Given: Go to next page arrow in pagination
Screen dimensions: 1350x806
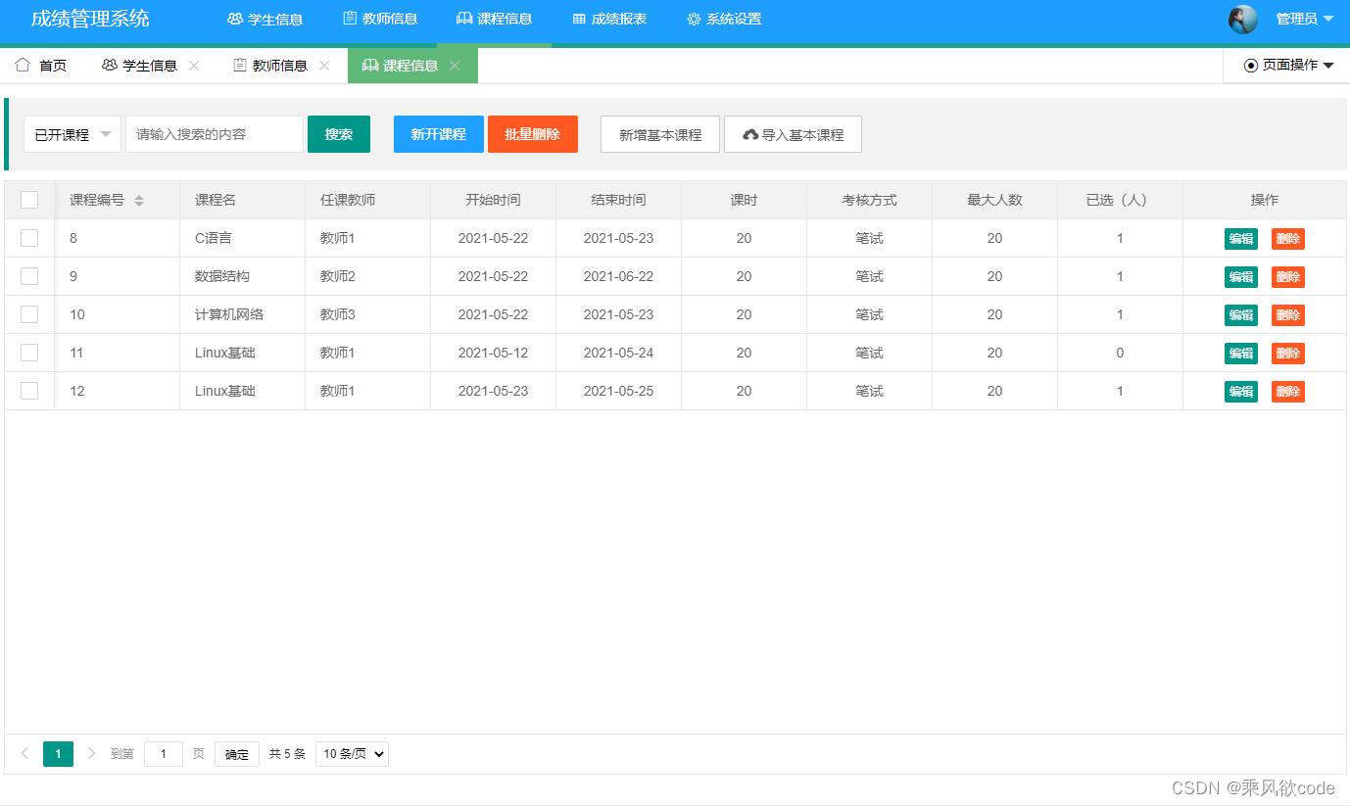Looking at the screenshot, I should (91, 753).
